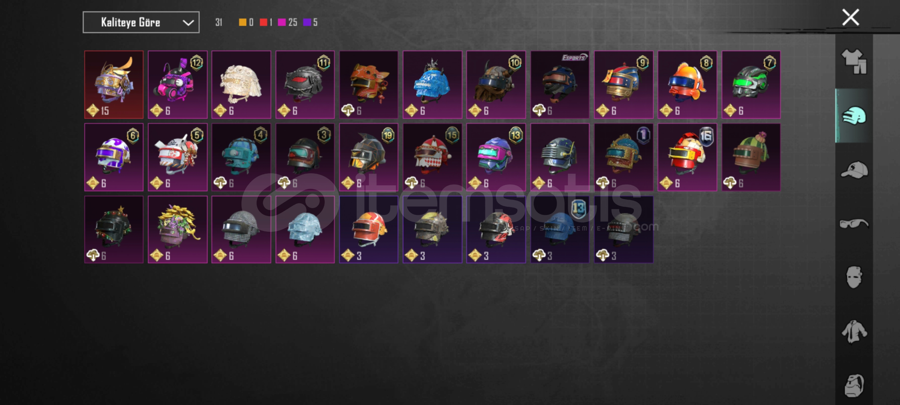Open the sunglasses category
The width and height of the screenshot is (900, 405).
pos(854,224)
